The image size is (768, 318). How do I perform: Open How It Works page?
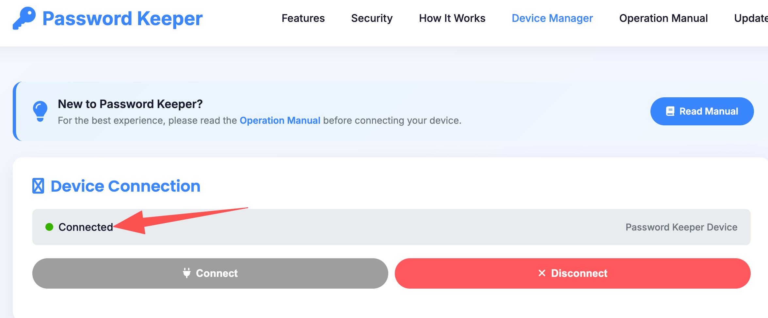click(452, 18)
